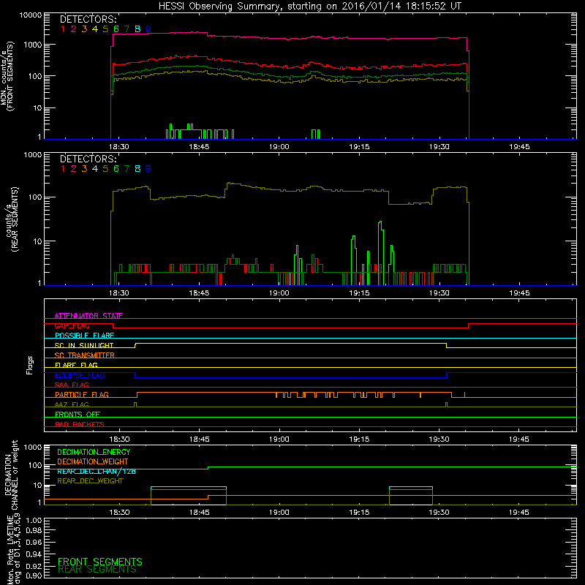Screen dimensions: 585x585
Task: Click 18:30 tick below the decimation plot
Action: pos(119,513)
